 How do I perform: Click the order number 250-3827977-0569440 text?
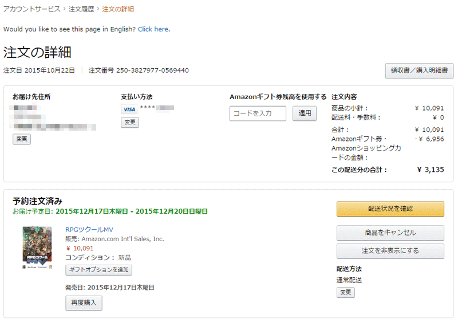tap(152, 70)
